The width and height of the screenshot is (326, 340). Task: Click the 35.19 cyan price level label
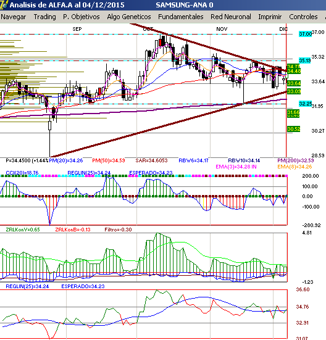click(305, 60)
